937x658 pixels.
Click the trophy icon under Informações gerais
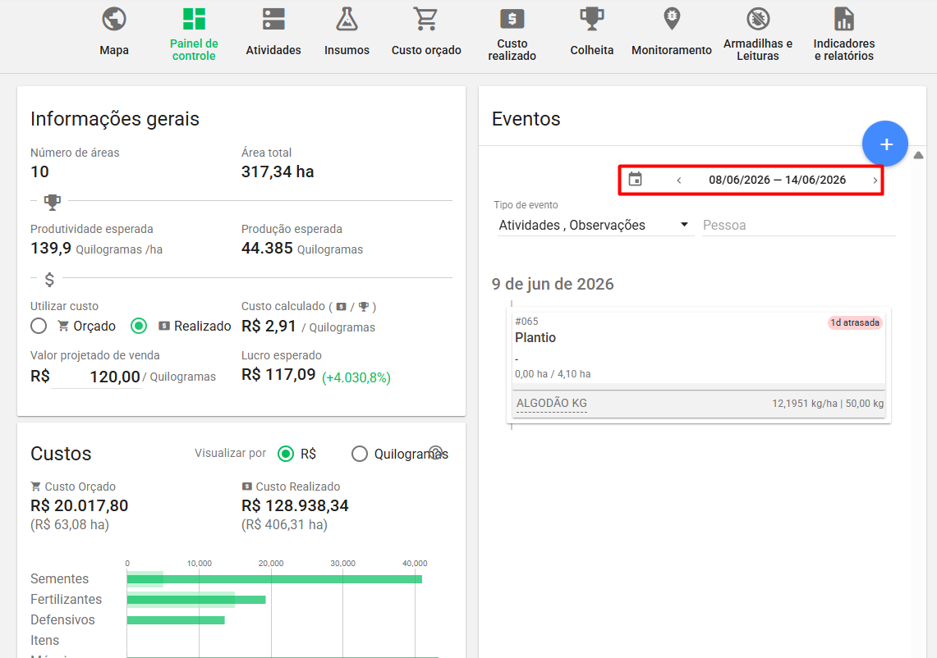point(53,202)
